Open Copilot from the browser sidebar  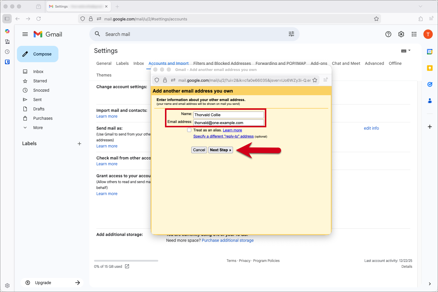click(7, 31)
